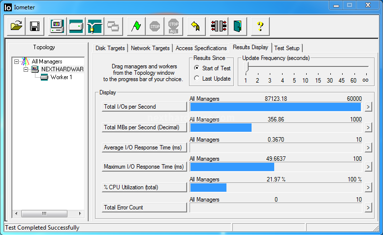Collapse the NEXTHARDWAR manager node
This screenshot has height=235, width=383.
(26, 69)
